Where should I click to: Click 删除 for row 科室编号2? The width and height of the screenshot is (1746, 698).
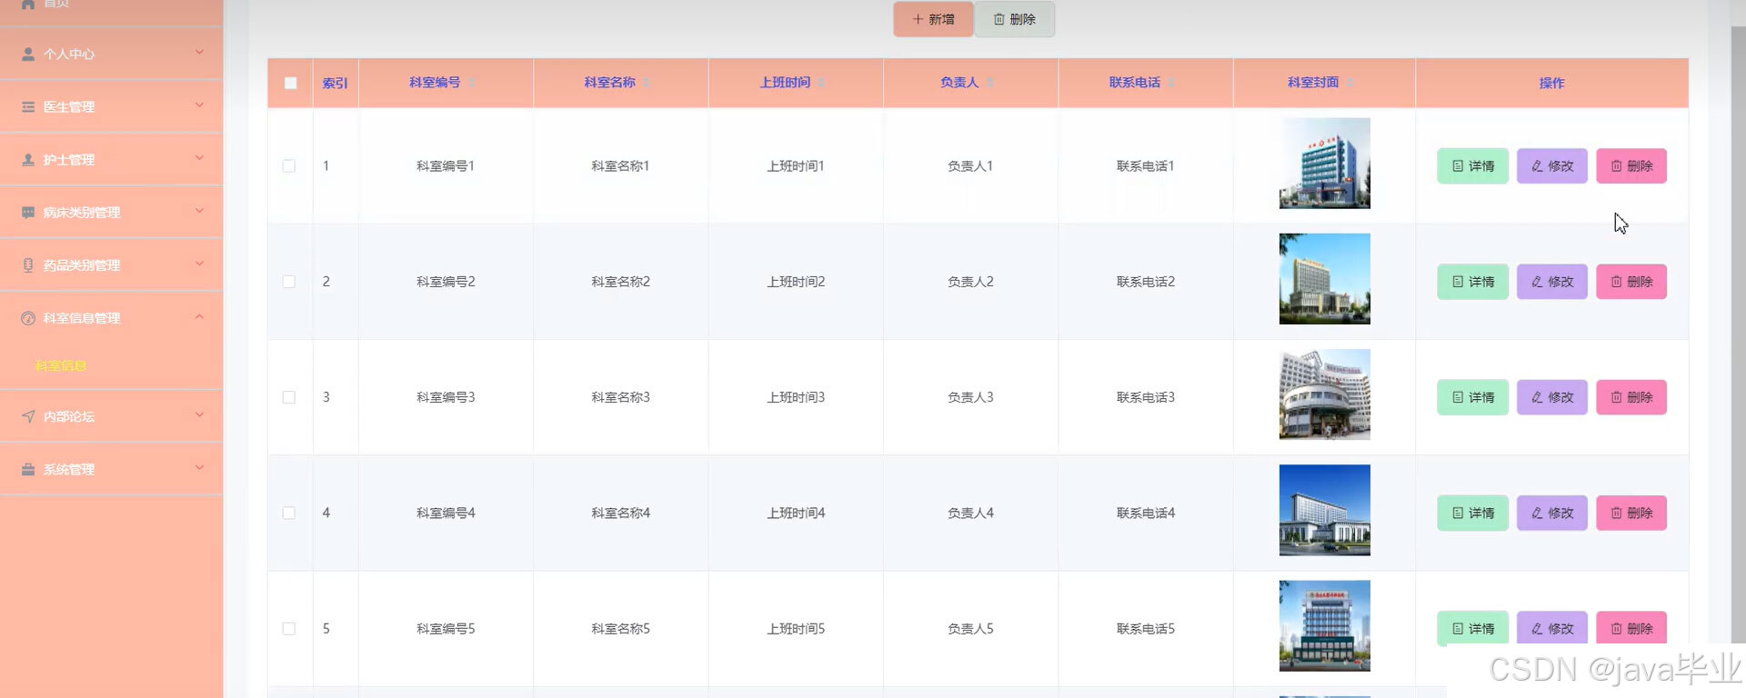(1631, 282)
